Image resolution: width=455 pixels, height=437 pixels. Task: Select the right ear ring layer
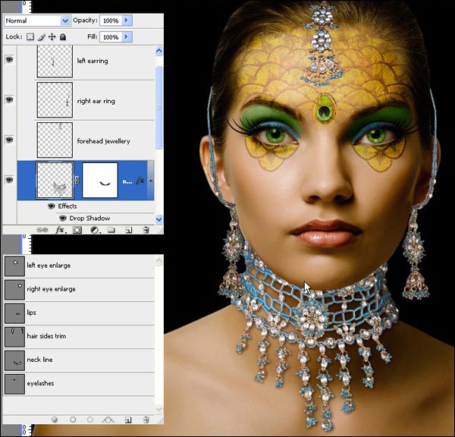(94, 101)
